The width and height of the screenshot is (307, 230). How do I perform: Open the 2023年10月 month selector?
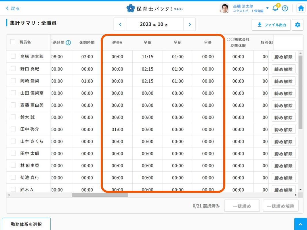(155, 24)
